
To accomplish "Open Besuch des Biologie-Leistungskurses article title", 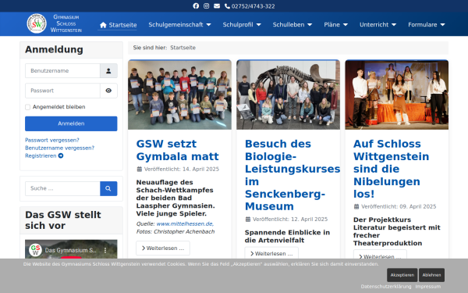I will [292, 175].
